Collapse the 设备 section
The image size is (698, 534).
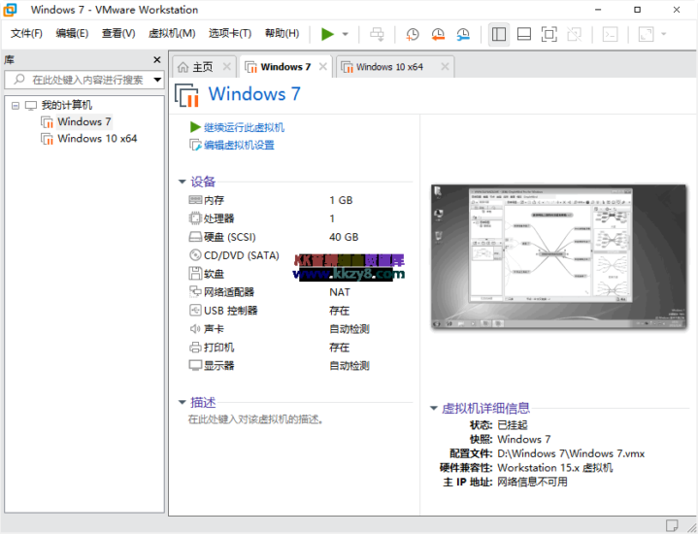(182, 182)
